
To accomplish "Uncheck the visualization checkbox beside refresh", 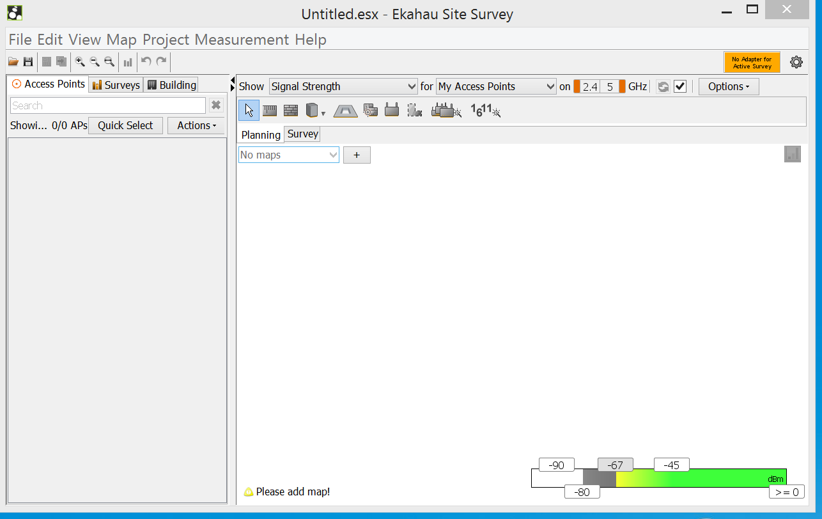I will (680, 86).
